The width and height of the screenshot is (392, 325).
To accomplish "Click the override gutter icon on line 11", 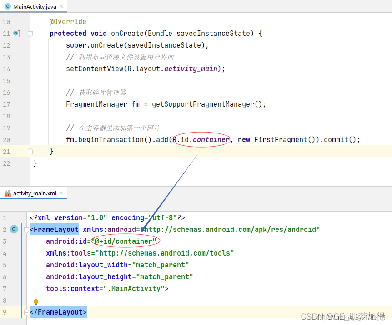I will [x=17, y=33].
